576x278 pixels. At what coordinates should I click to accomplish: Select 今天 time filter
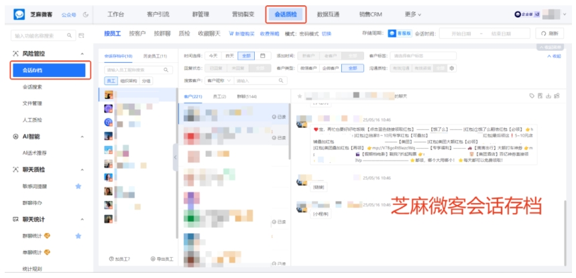(x=213, y=56)
